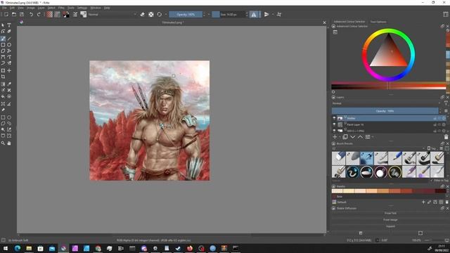
Task: Expand the add-layer type arrow
Action: [340, 137]
